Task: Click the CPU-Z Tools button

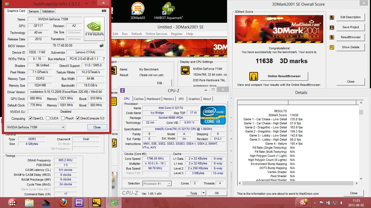Action: pyautogui.click(x=194, y=193)
